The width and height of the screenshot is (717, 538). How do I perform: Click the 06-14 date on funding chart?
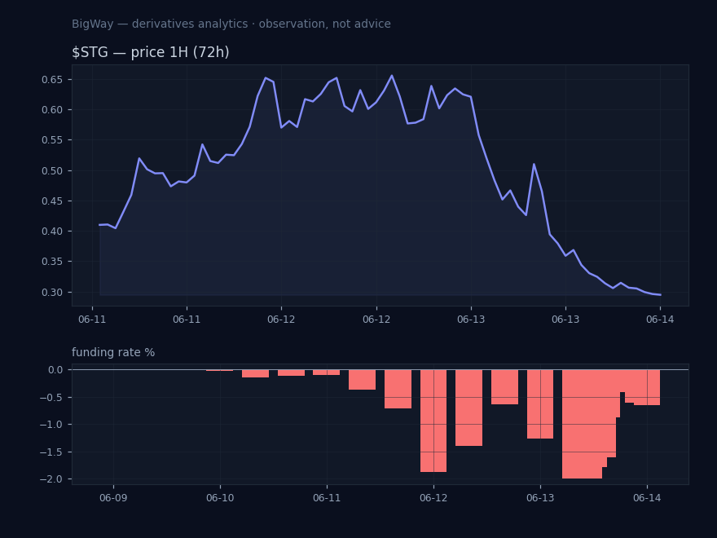[x=647, y=498]
